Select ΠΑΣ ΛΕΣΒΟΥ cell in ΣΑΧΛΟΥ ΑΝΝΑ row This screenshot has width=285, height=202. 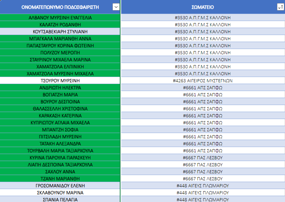(x=203, y=172)
